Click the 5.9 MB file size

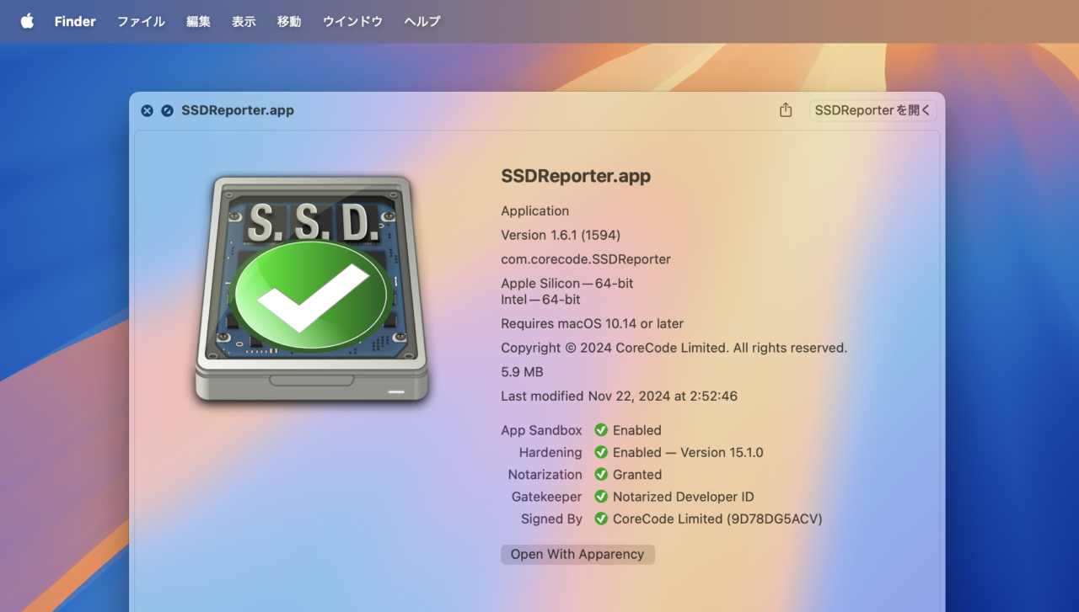tap(522, 372)
